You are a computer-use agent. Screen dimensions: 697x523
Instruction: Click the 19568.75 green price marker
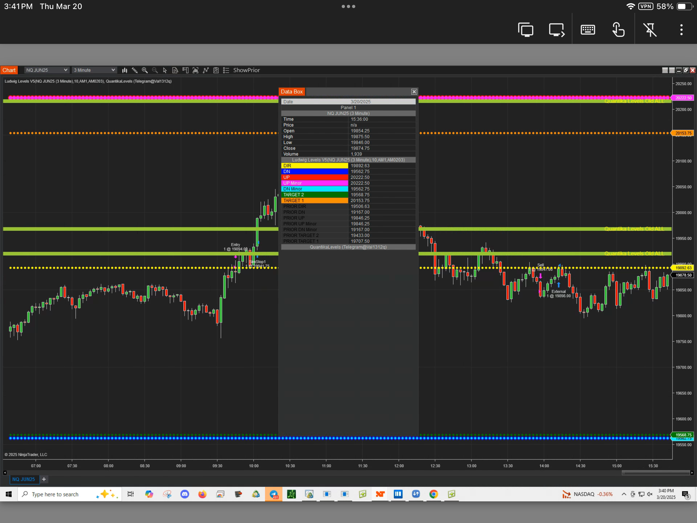point(683,435)
